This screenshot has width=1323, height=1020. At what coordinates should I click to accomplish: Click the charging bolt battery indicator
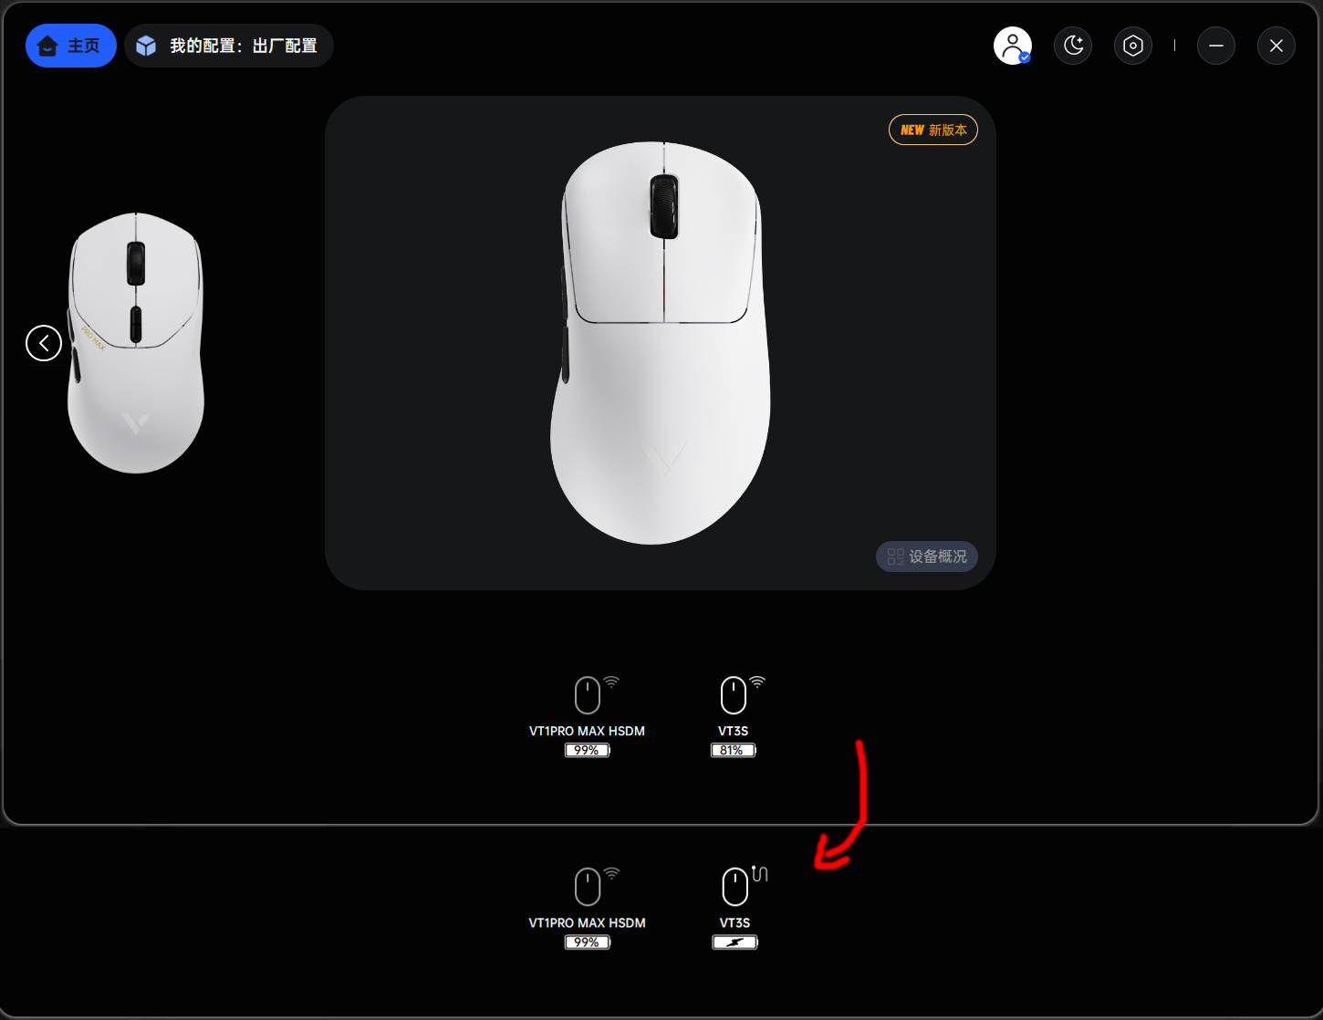coord(735,942)
